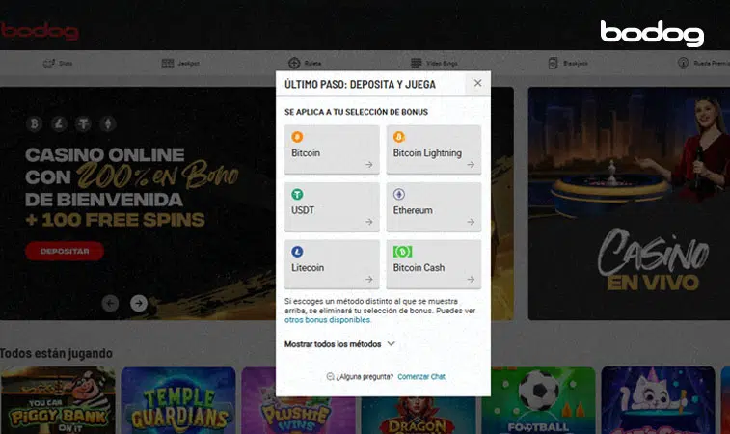
Task: Close the deposit dialog
Action: pyautogui.click(x=477, y=84)
